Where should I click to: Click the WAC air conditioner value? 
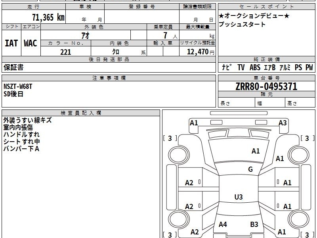[31, 43]
